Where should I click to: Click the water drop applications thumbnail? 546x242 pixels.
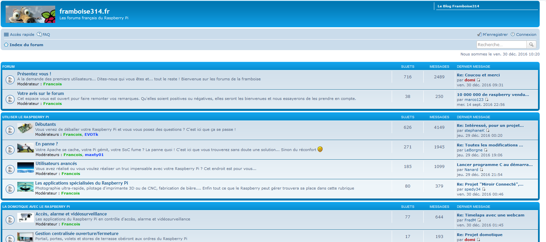(x=25, y=187)
